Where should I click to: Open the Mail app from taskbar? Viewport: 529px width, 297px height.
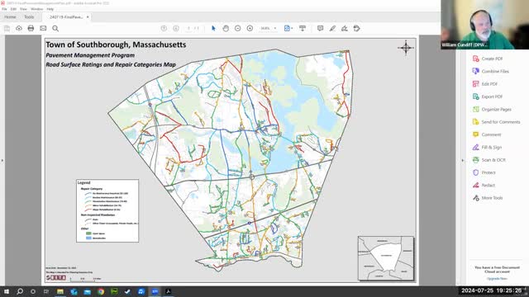point(88,291)
